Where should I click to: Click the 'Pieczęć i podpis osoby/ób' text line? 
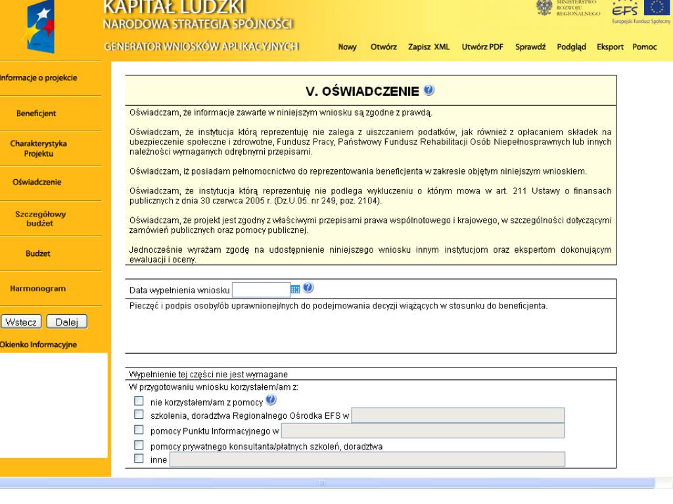pos(338,306)
